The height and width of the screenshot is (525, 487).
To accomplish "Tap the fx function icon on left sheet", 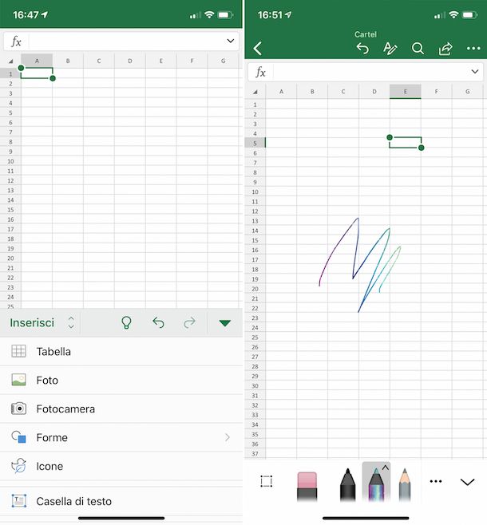I will 16,41.
